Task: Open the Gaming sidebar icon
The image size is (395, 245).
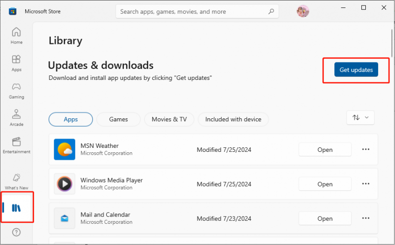Action: point(16,91)
